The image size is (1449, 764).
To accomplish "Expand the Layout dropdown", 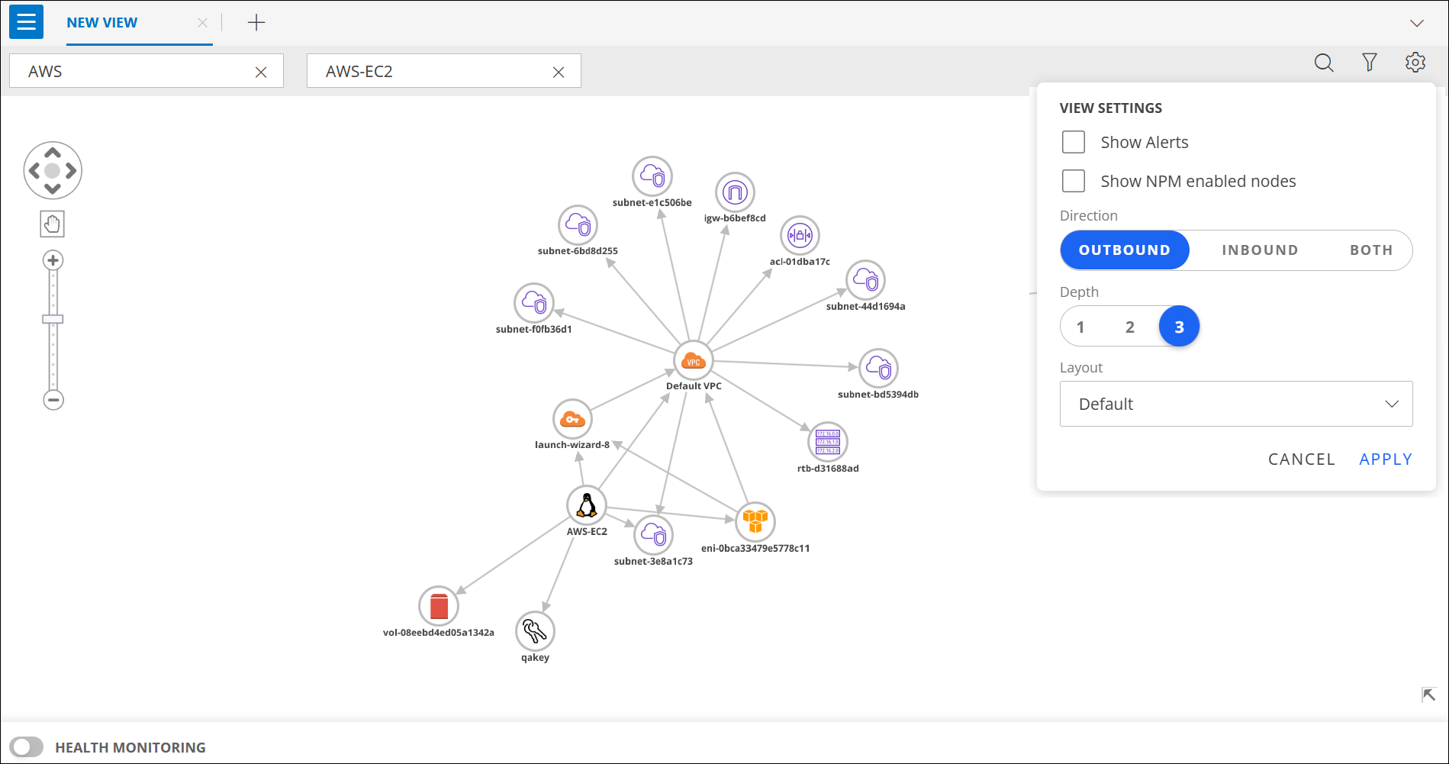I will (x=1235, y=404).
